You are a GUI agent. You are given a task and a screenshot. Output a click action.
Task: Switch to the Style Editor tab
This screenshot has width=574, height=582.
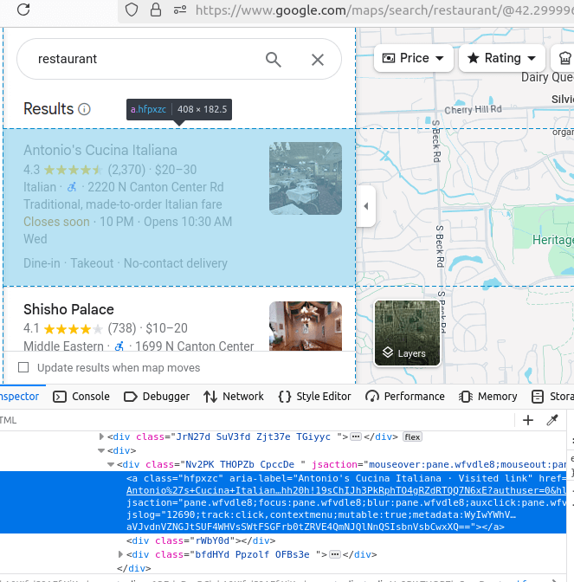tap(314, 397)
